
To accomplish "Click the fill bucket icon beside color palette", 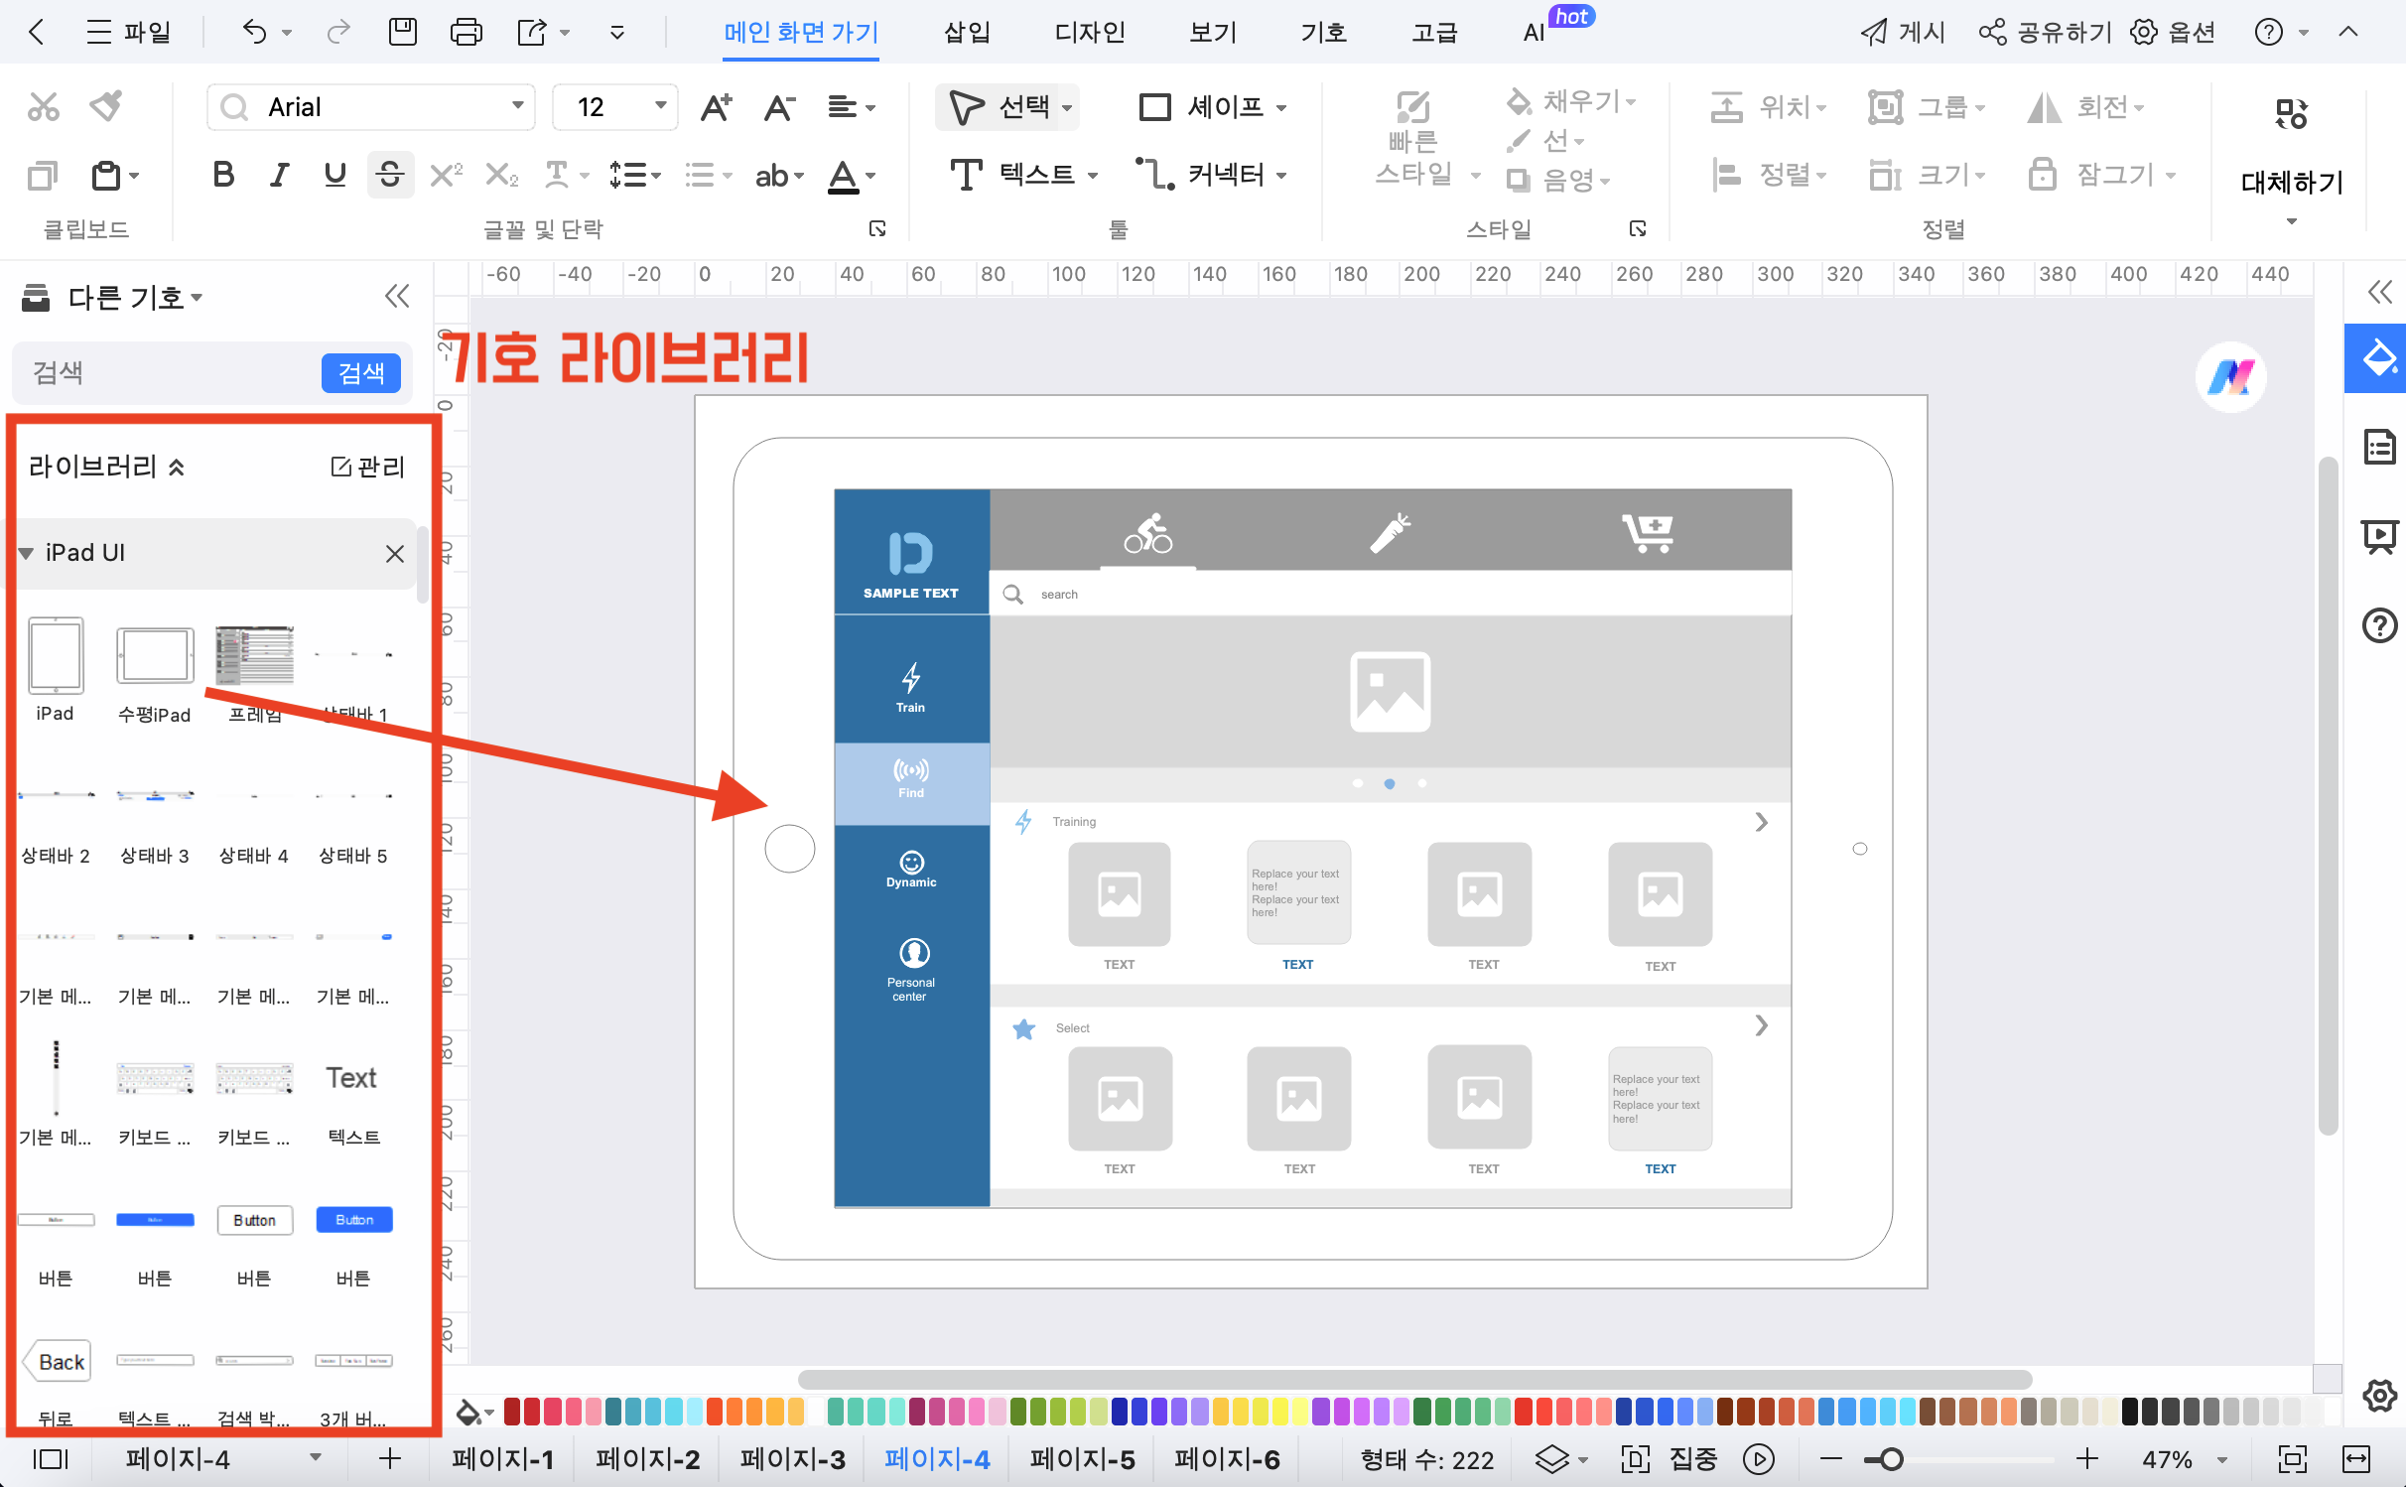I will 468,1411.
